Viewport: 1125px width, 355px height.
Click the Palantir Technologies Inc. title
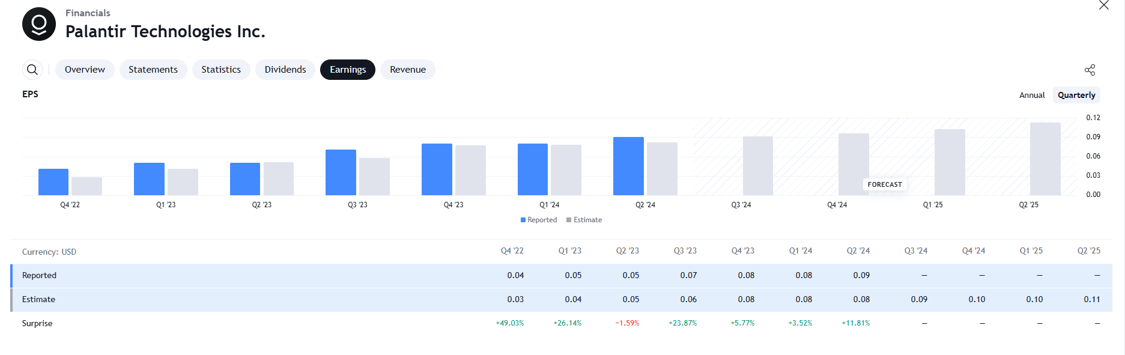click(165, 31)
